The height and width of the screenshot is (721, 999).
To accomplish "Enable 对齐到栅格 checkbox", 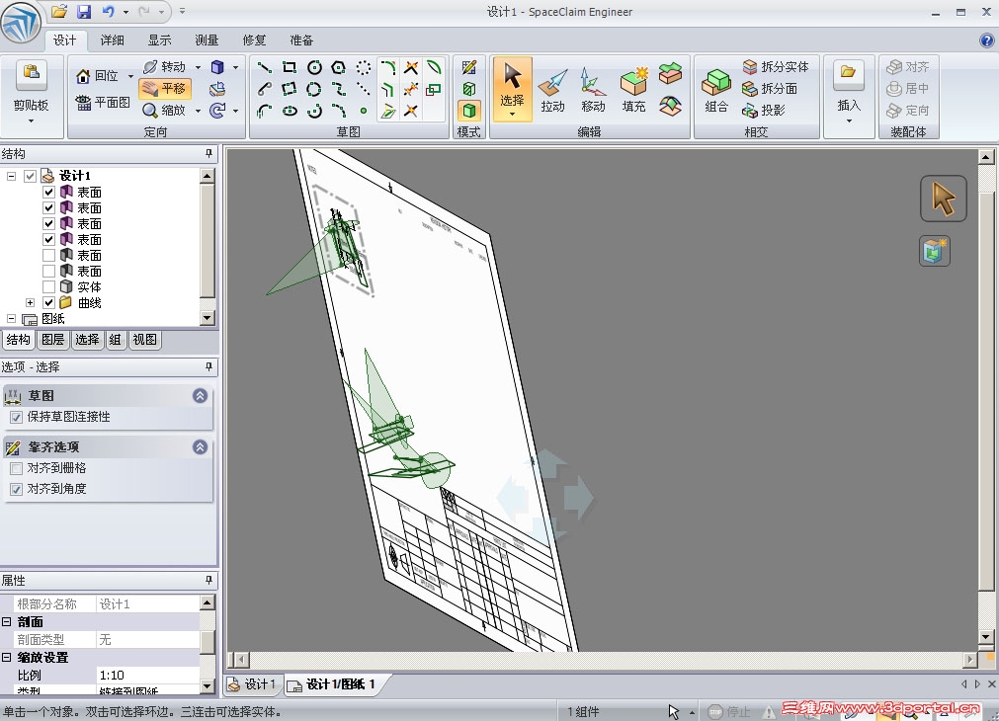I will [x=17, y=468].
